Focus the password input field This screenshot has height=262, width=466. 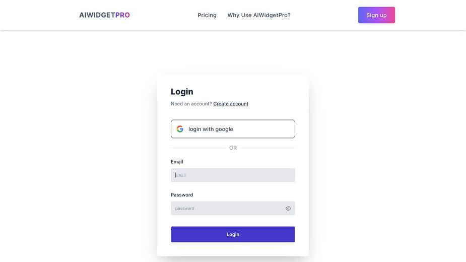click(233, 208)
